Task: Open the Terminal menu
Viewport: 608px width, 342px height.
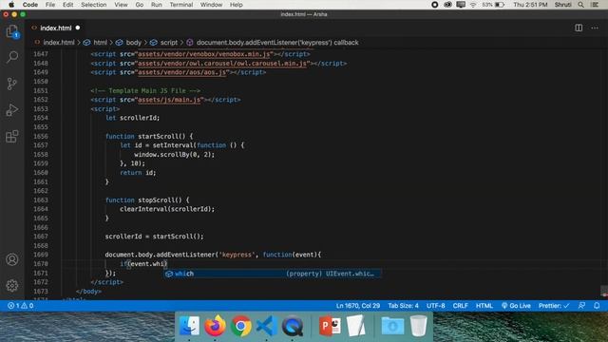Action: pyautogui.click(x=181, y=5)
